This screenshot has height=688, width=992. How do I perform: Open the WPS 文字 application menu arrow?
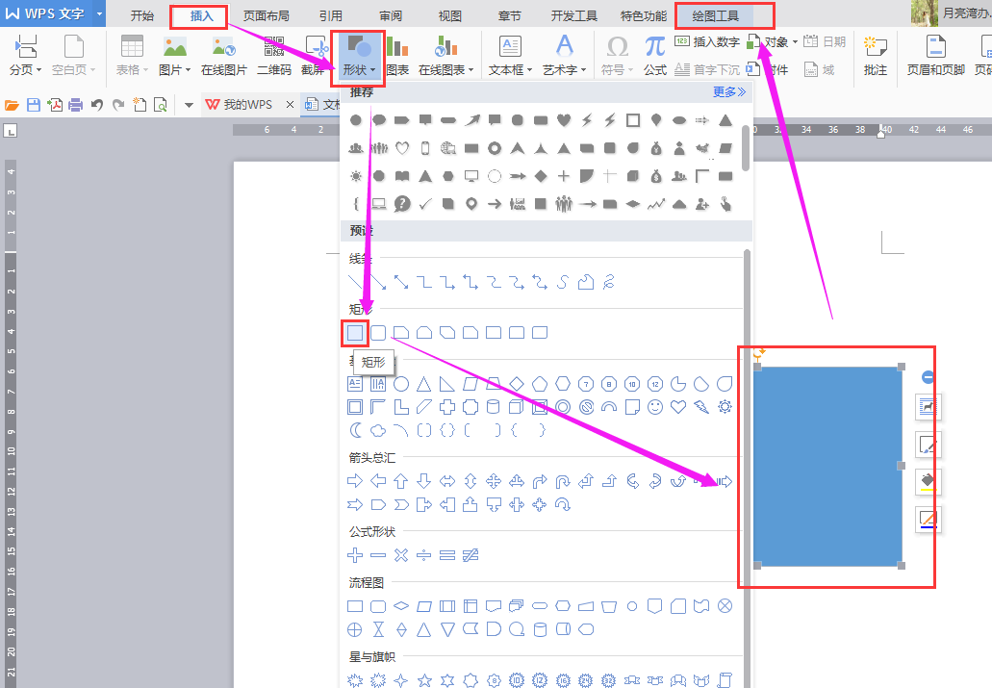[x=99, y=13]
